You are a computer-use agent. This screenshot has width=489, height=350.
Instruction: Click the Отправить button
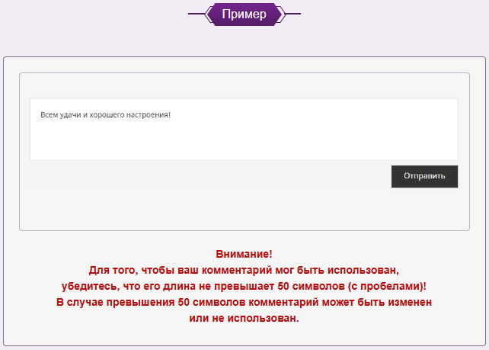pyautogui.click(x=424, y=176)
